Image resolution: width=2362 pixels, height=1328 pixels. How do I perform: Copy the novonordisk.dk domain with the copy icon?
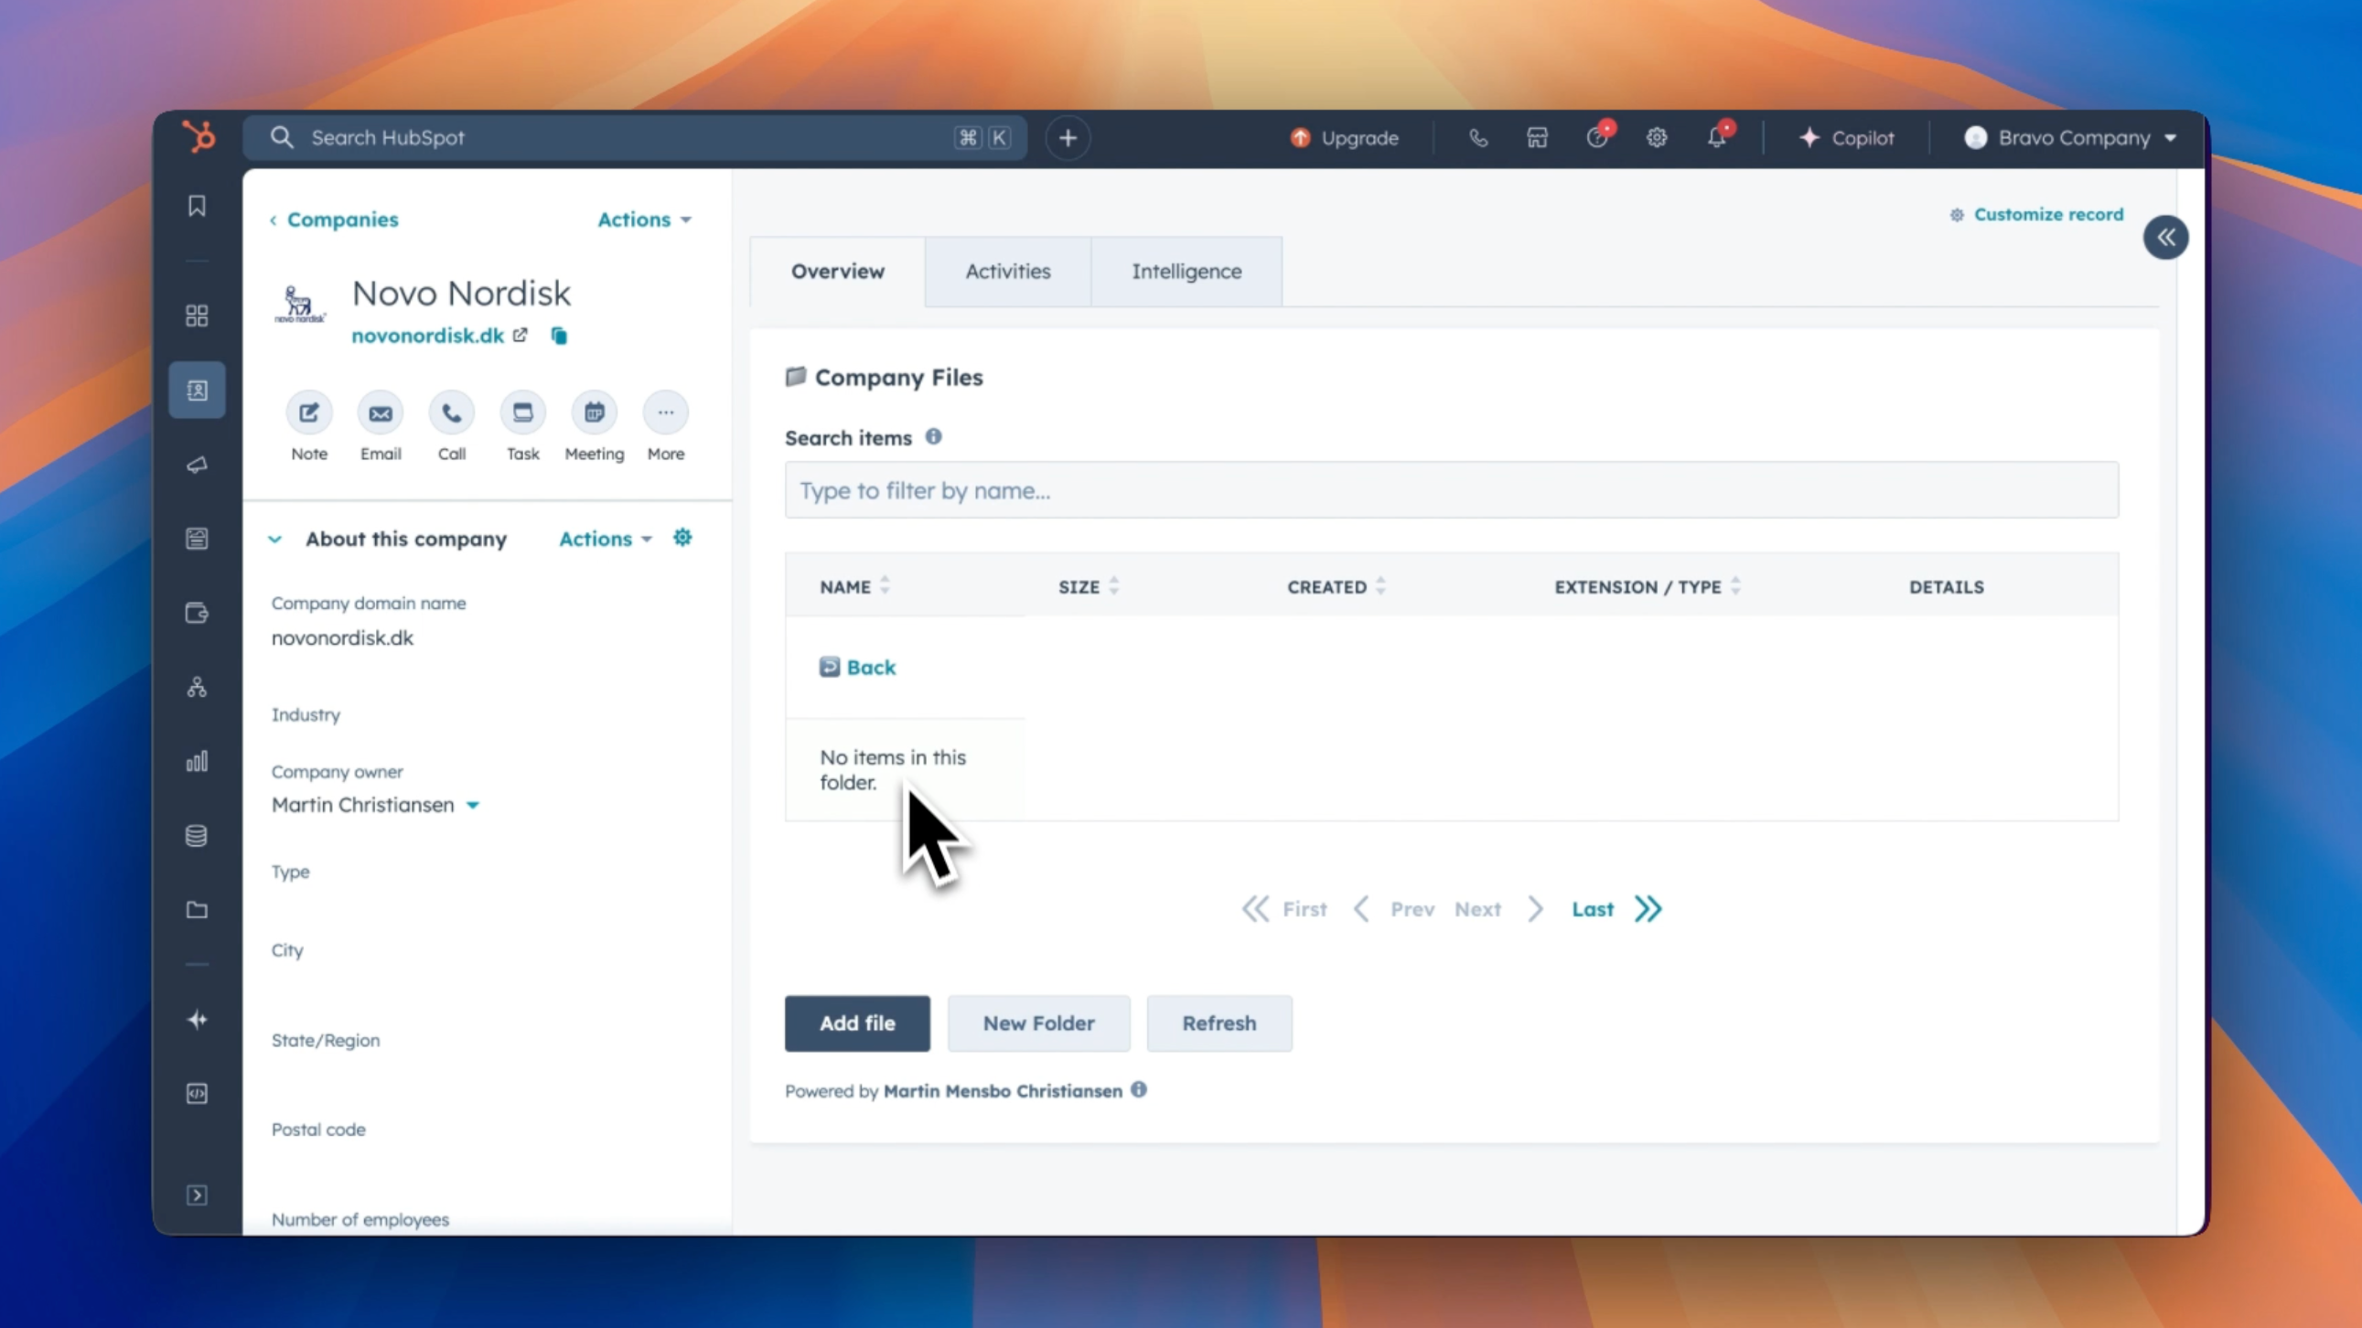pyautogui.click(x=558, y=336)
